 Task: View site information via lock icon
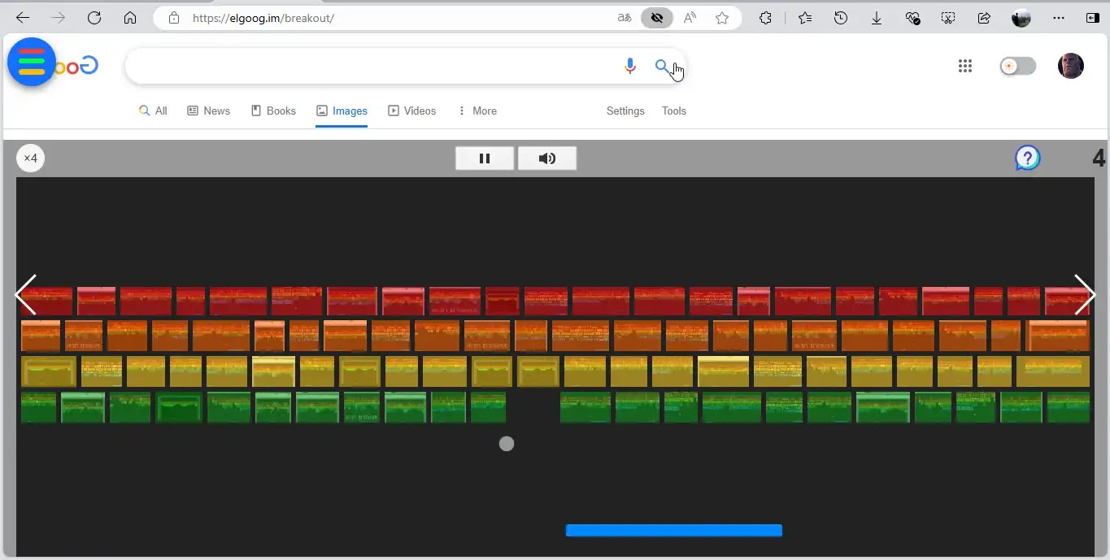[x=173, y=18]
